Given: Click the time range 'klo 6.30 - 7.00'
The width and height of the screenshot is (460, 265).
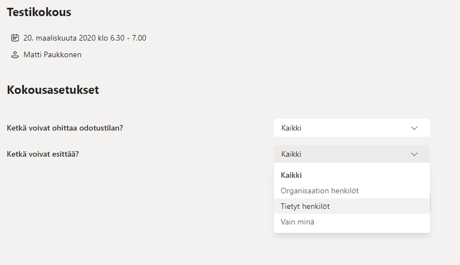Looking at the screenshot, I should (123, 38).
